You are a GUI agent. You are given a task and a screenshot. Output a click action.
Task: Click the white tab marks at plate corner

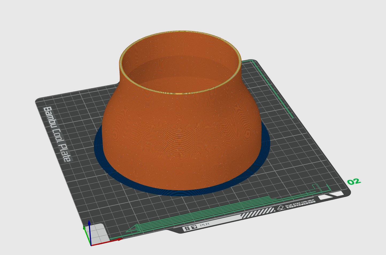point(331,196)
